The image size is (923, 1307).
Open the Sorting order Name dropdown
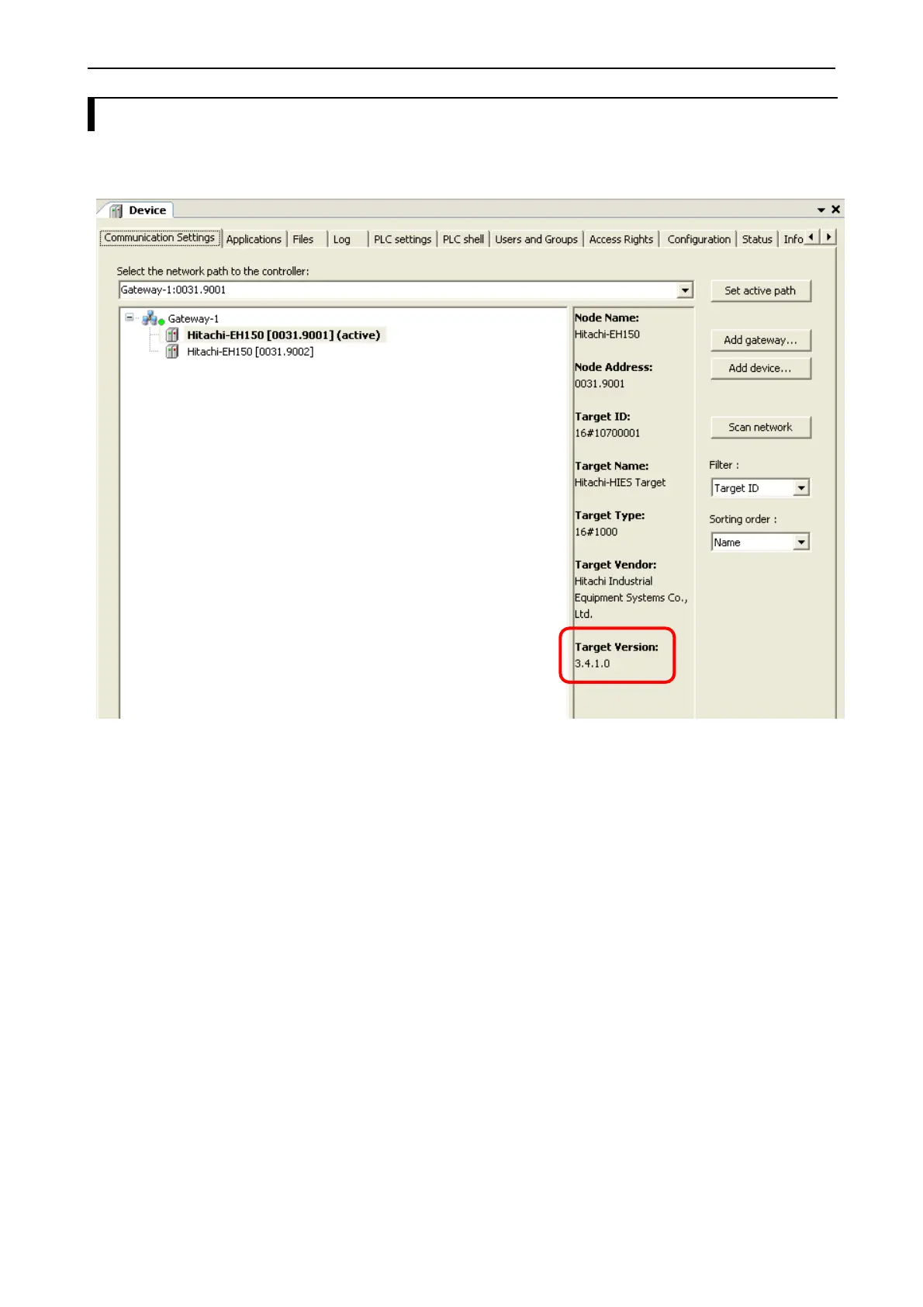pyautogui.click(x=802, y=542)
